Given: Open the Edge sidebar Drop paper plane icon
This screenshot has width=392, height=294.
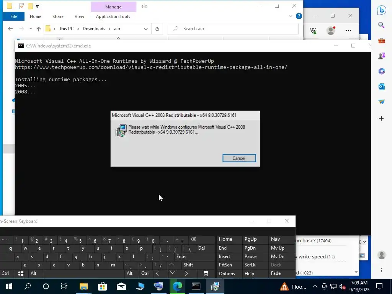Looking at the screenshot, I should tap(382, 102).
